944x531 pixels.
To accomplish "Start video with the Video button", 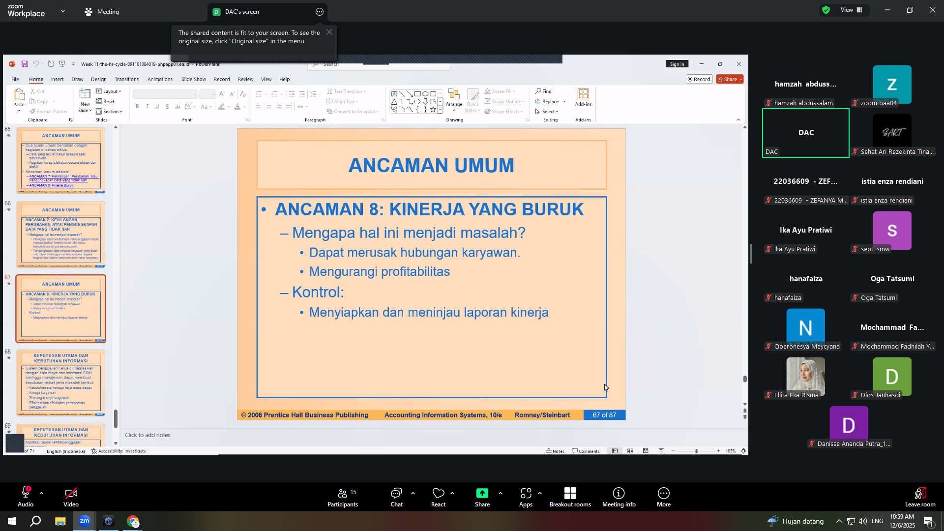I will (71, 497).
